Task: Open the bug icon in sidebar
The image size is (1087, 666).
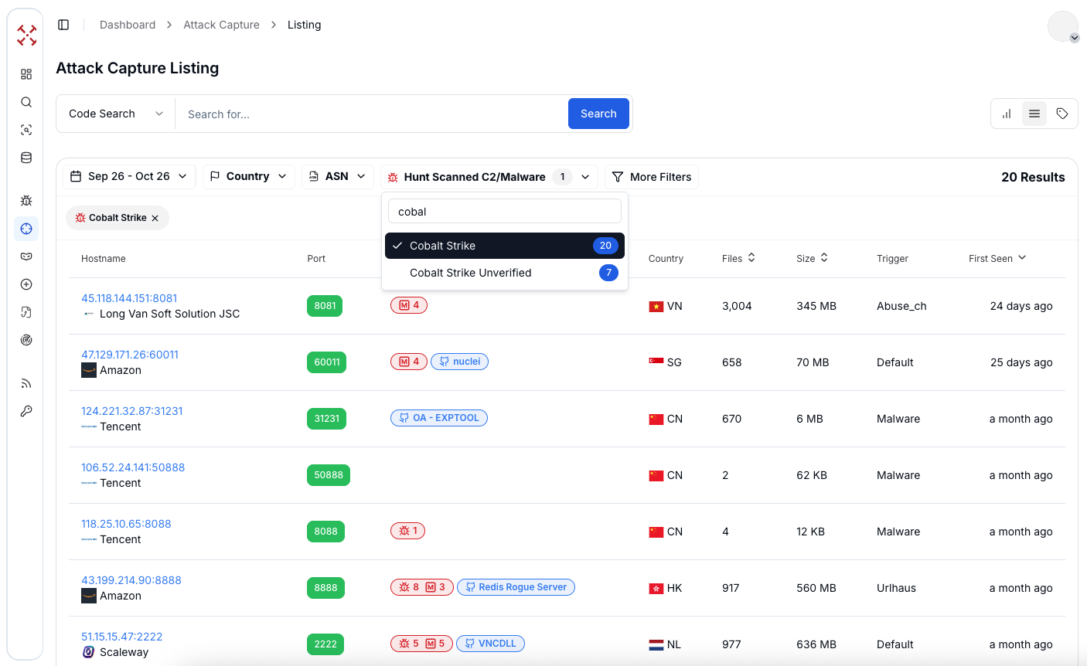Action: [26, 201]
